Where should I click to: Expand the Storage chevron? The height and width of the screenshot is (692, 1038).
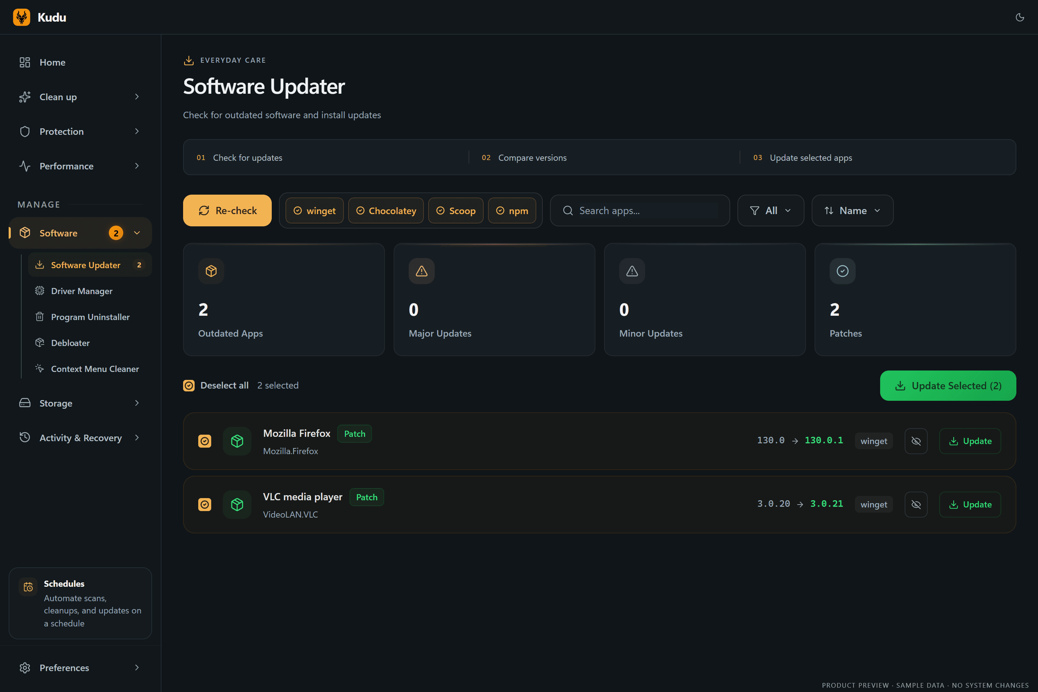[x=137, y=403]
